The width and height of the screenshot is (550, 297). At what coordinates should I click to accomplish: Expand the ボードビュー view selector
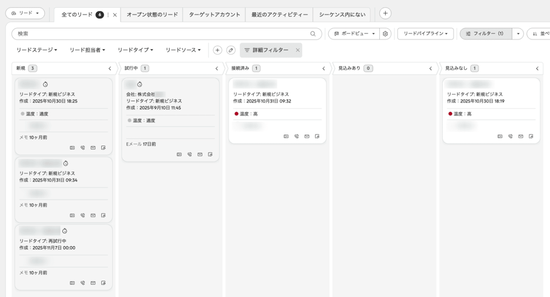(354, 34)
